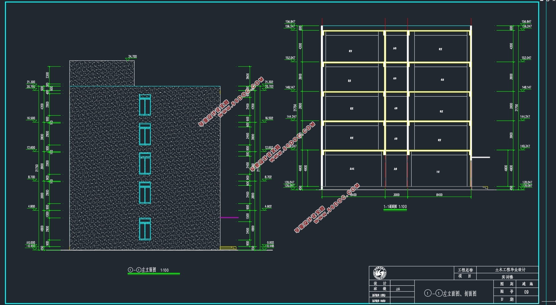Select the 16.502 elevation mark
Image resolution: width=556 pixels, height=305 pixels.
(x=269, y=118)
